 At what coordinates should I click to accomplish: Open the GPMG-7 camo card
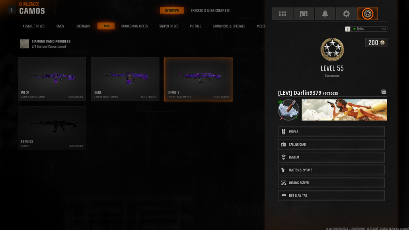[x=199, y=79]
